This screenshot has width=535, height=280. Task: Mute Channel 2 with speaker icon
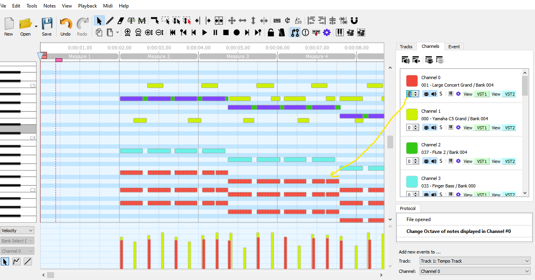coord(434,161)
